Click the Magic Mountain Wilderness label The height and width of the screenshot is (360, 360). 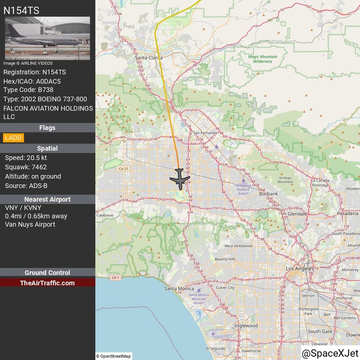[263, 59]
